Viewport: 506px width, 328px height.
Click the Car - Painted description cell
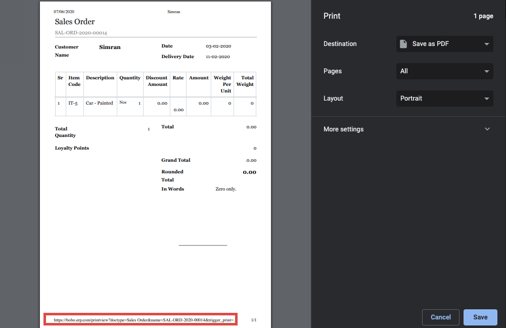[100, 103]
